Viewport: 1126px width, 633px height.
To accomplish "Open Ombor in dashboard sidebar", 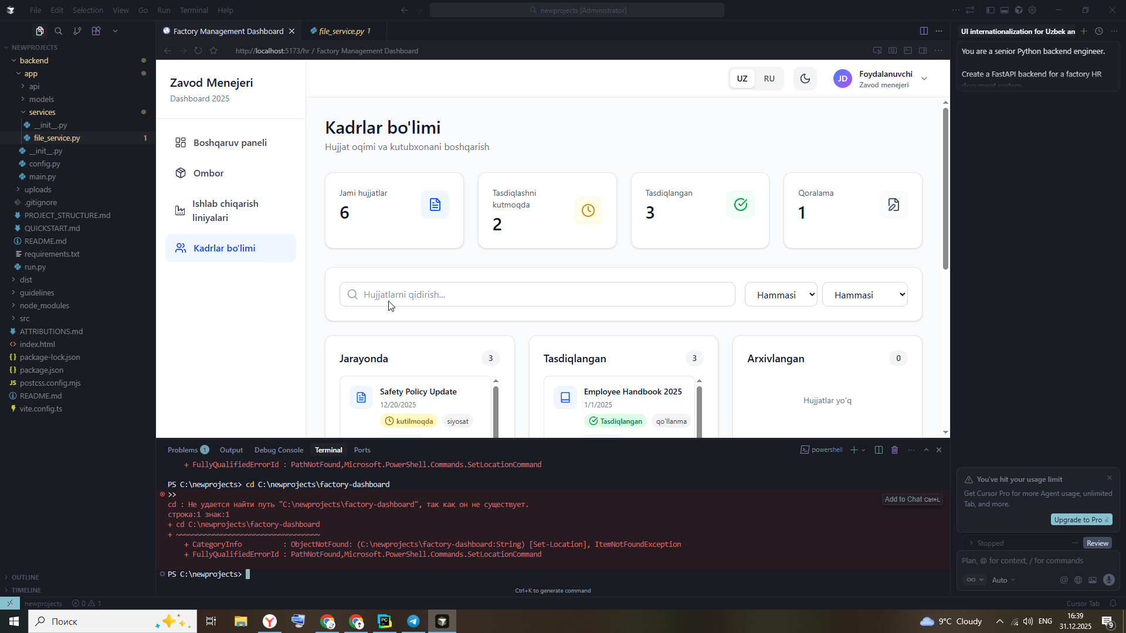I will tap(208, 173).
